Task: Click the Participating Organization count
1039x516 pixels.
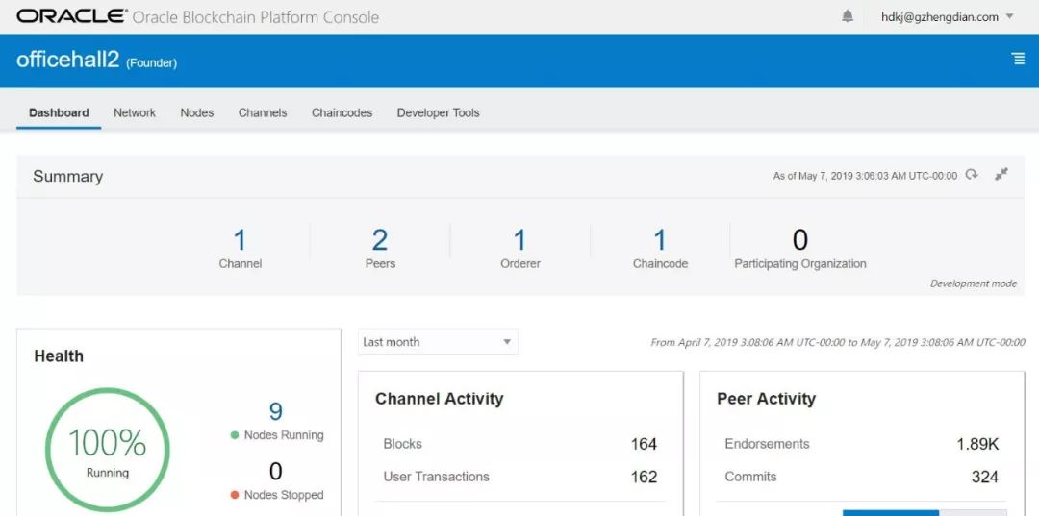Action: point(799,240)
